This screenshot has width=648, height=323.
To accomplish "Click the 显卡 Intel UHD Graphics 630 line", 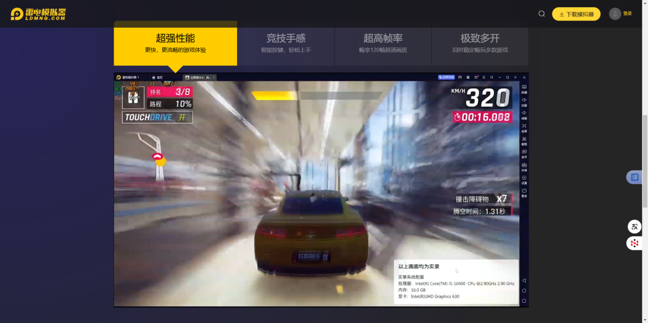I will coord(429,296).
